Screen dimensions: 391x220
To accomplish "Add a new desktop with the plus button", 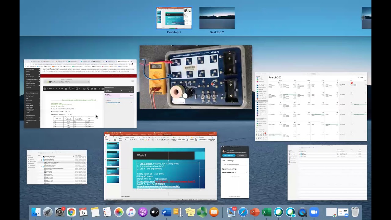I will 363,18.
